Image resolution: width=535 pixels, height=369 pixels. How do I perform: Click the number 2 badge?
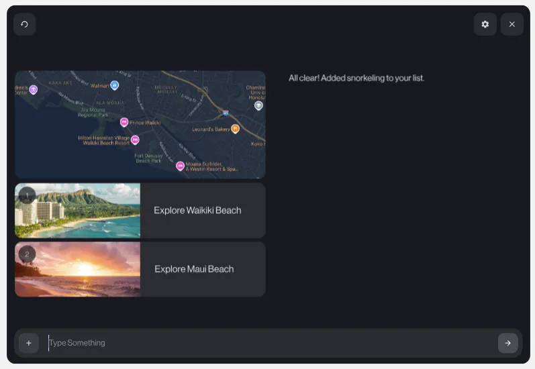coord(27,254)
